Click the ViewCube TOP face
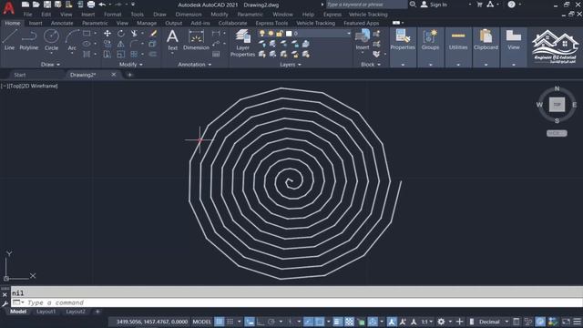This screenshot has height=328, width=583. (x=557, y=105)
